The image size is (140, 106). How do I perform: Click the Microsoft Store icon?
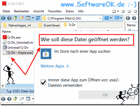46,54
